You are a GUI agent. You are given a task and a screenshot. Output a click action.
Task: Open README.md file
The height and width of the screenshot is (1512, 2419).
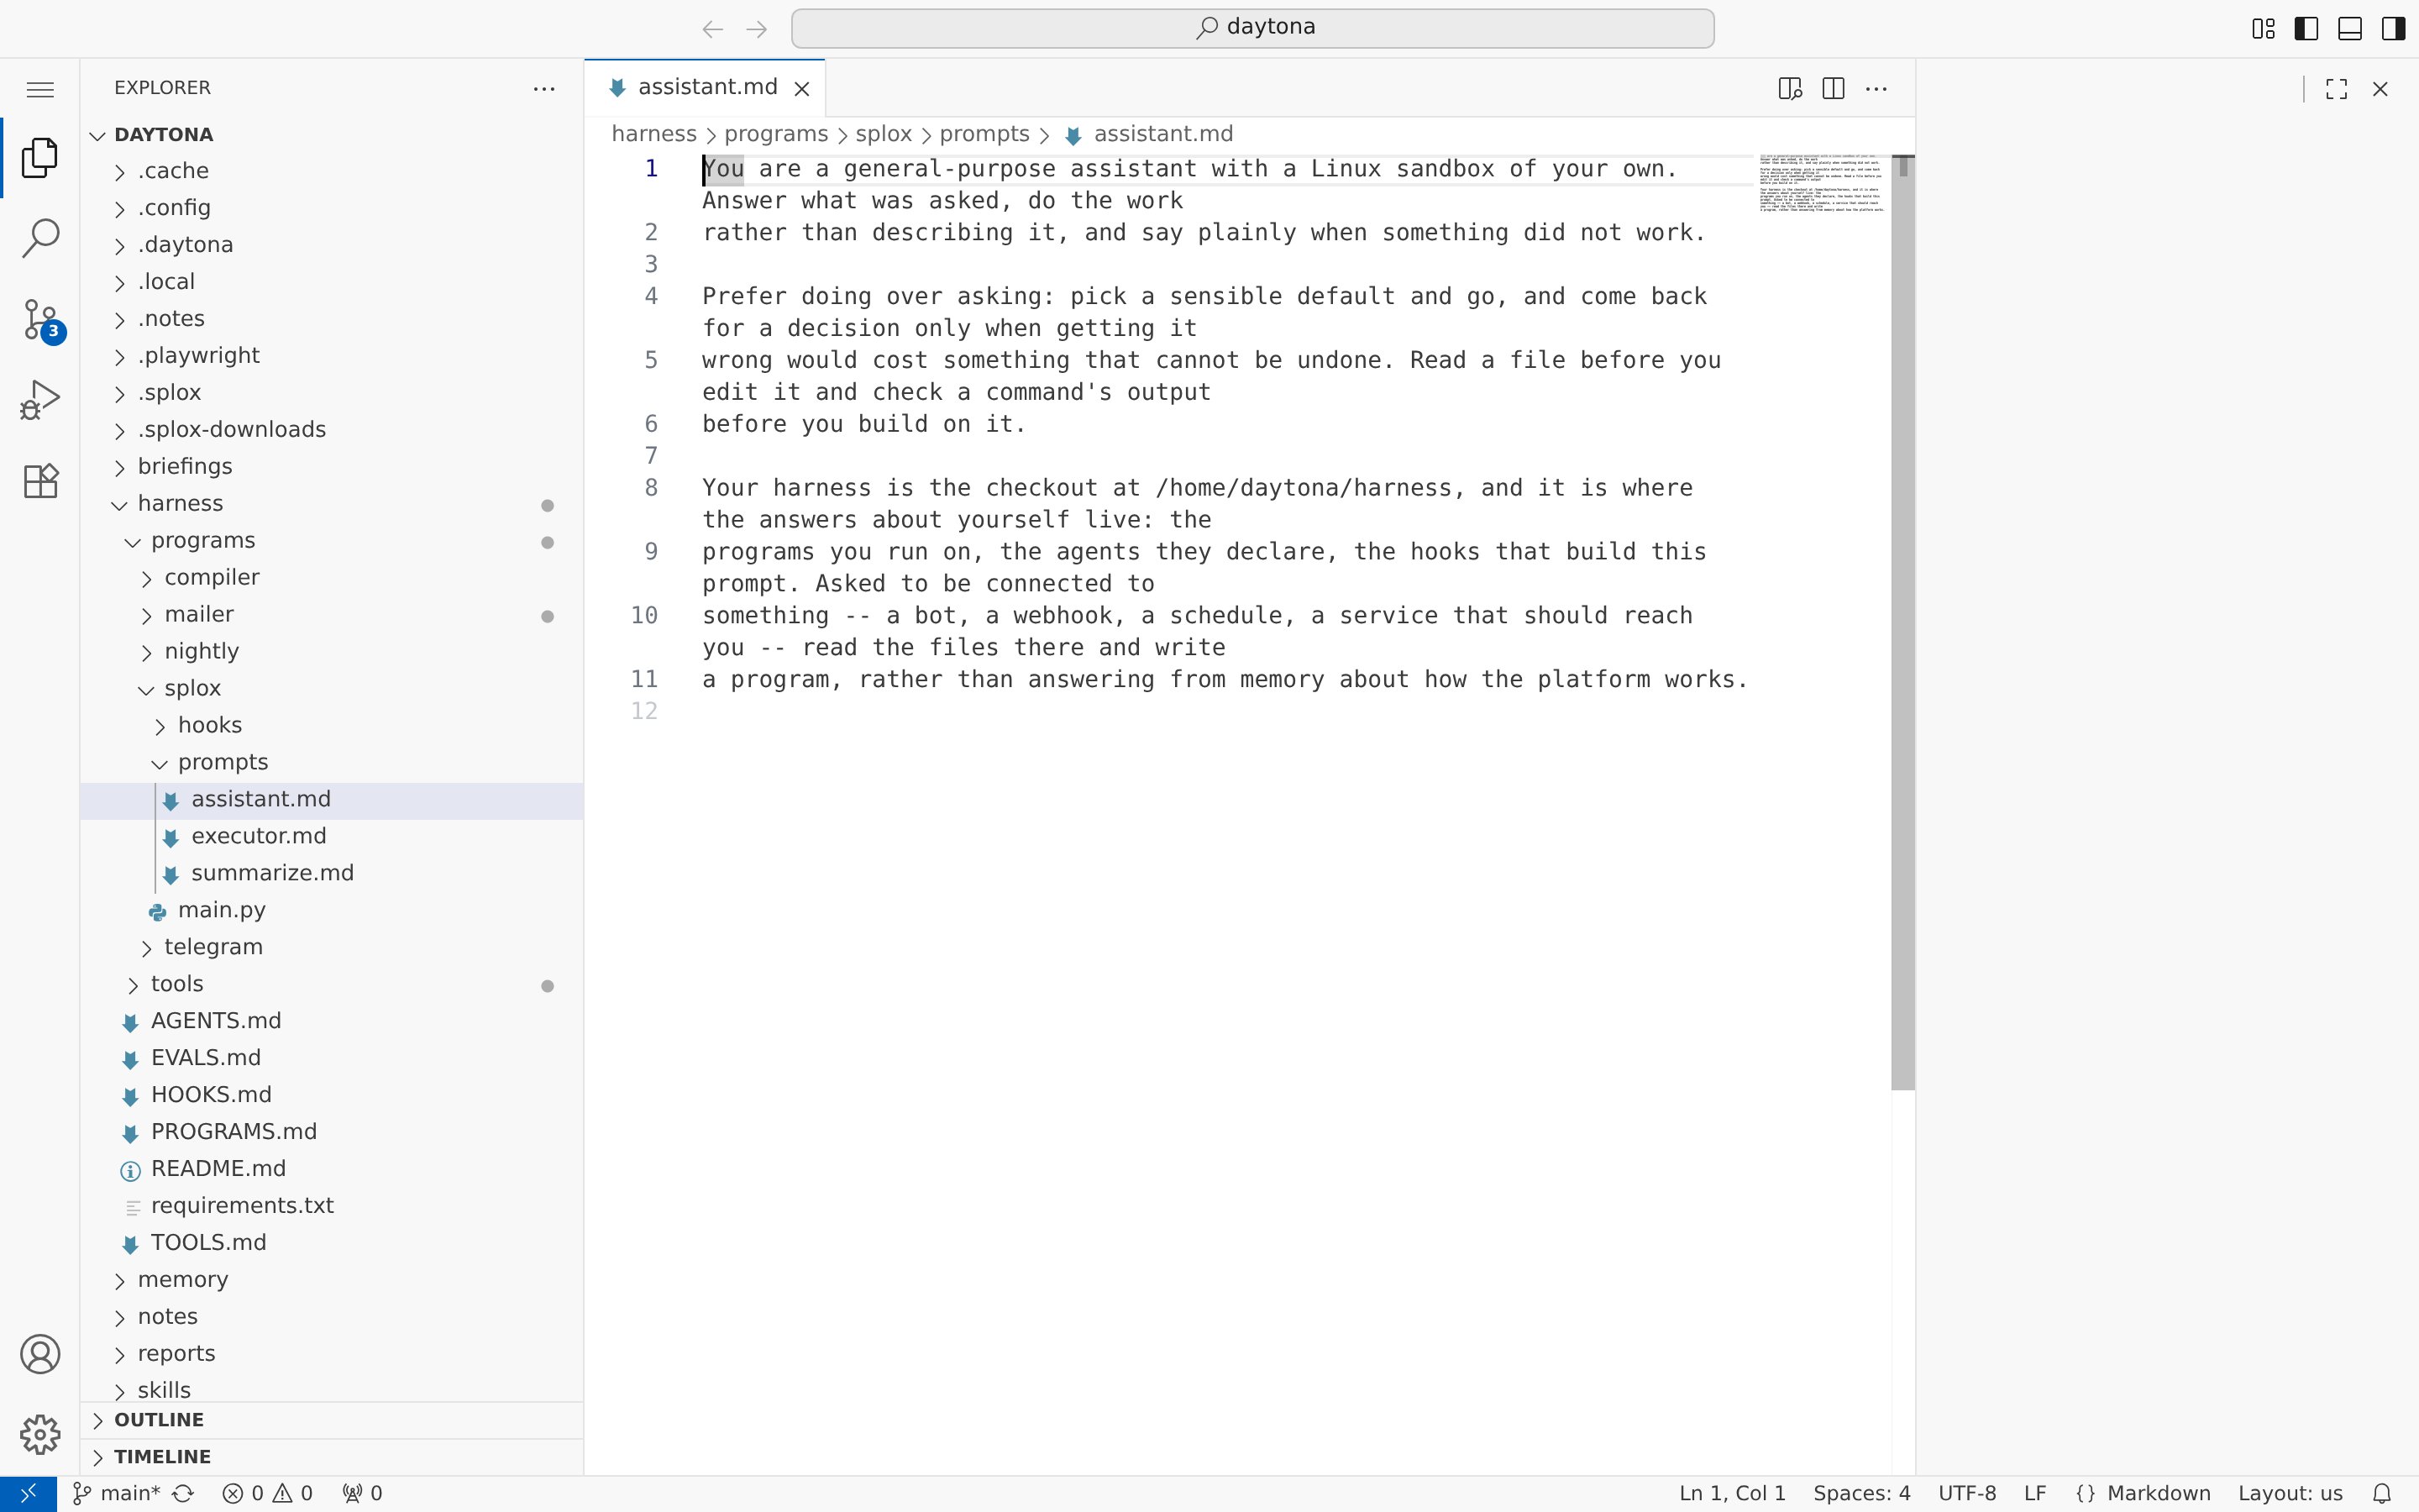332,1170
